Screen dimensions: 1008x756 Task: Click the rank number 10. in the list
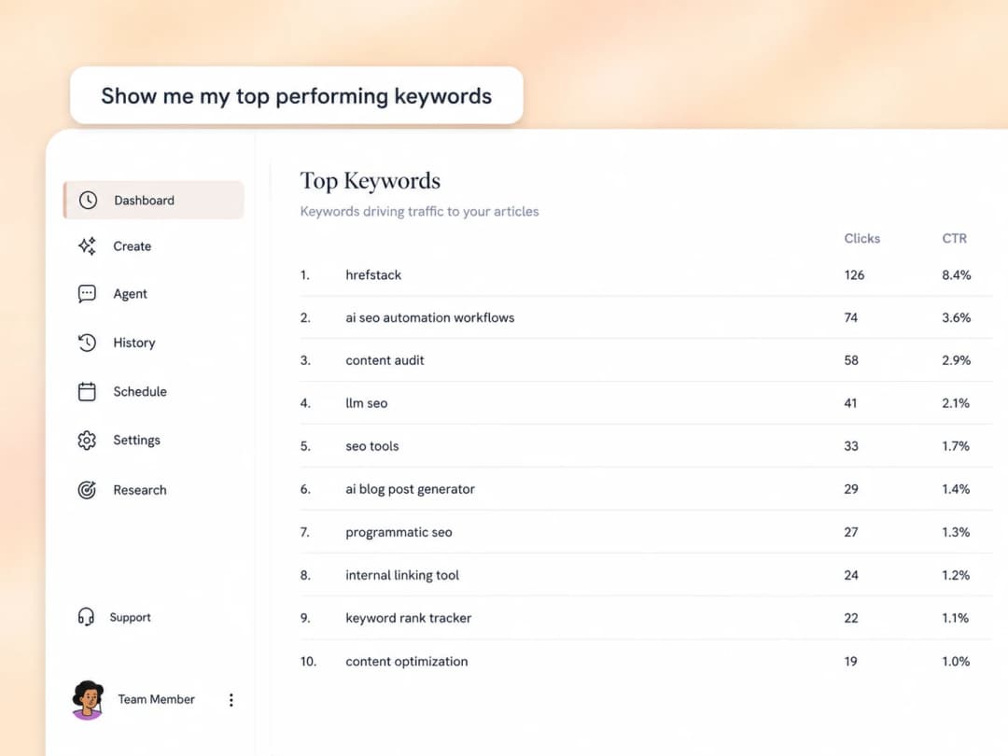click(x=309, y=662)
